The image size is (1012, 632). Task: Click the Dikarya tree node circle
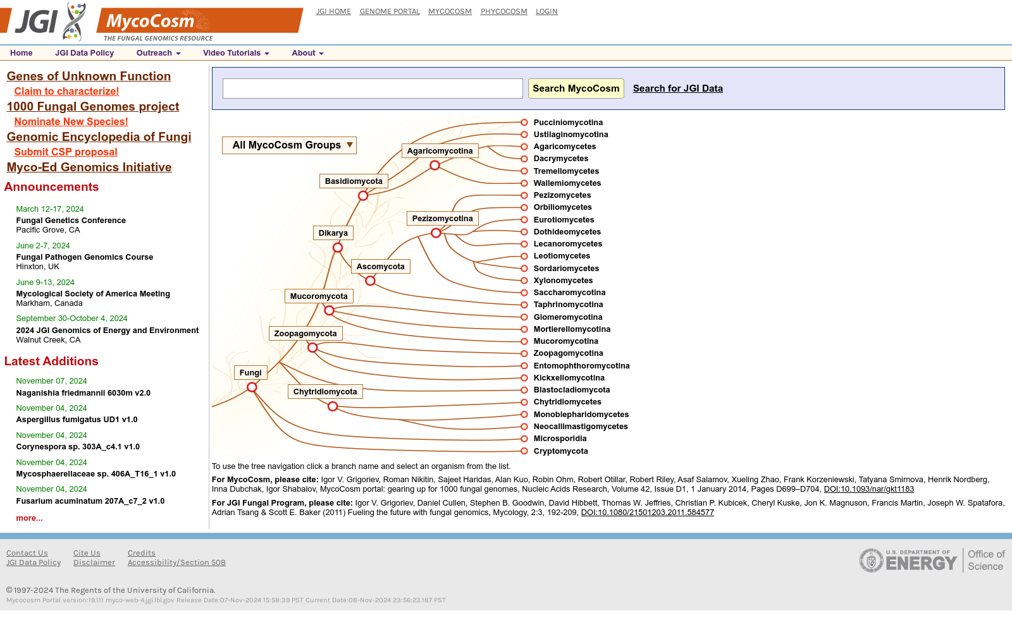338,248
